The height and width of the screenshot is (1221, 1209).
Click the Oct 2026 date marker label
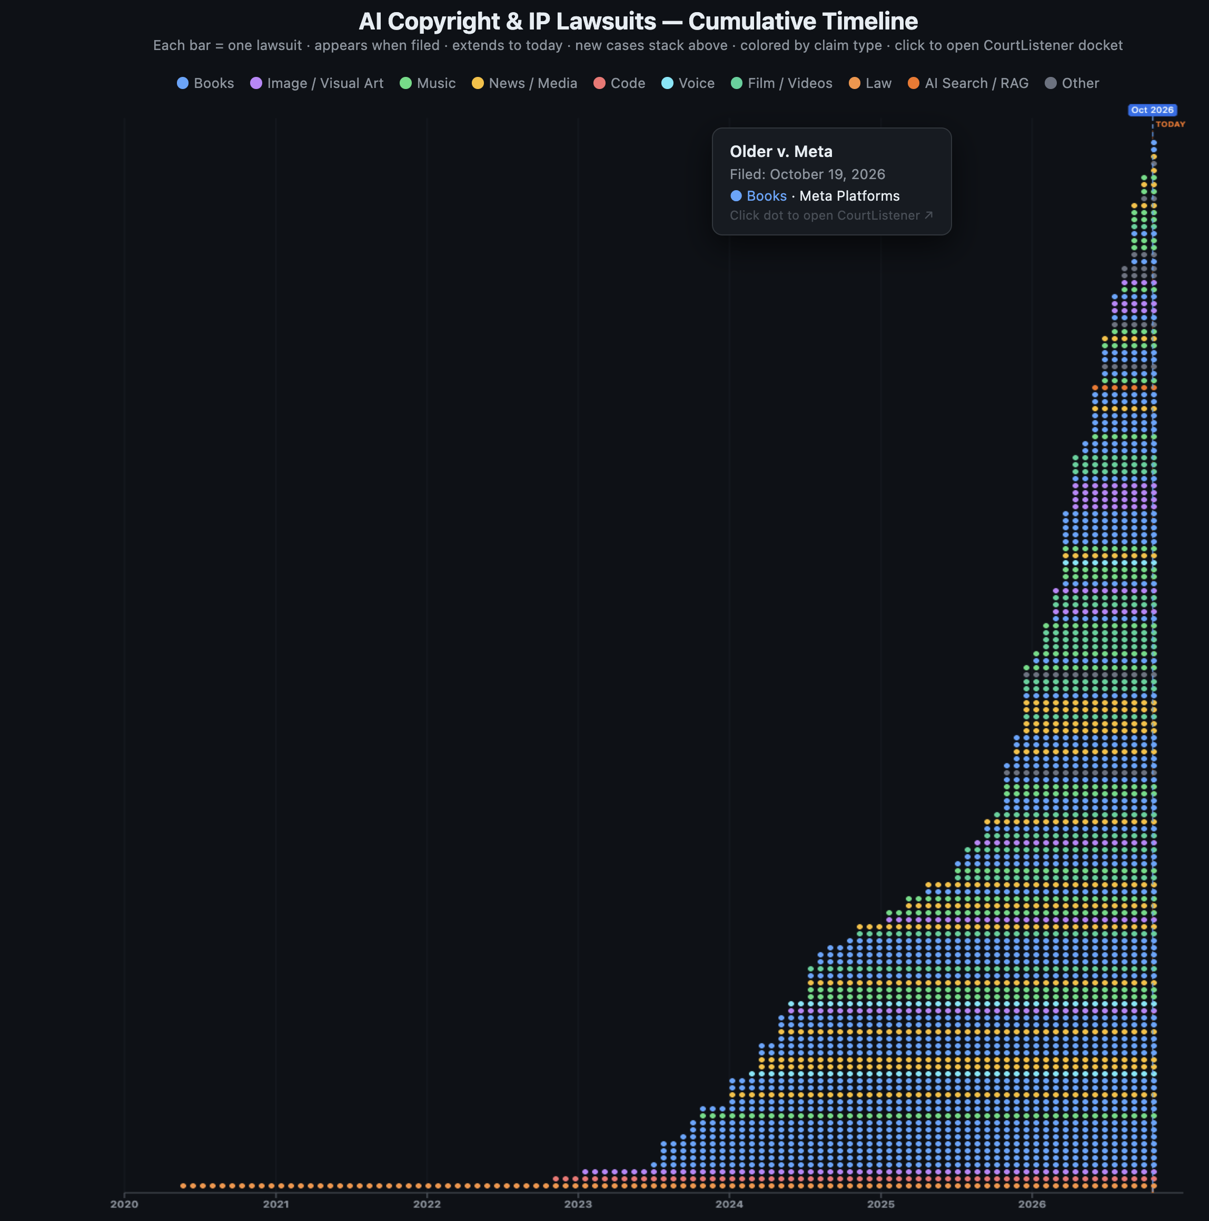coord(1152,110)
